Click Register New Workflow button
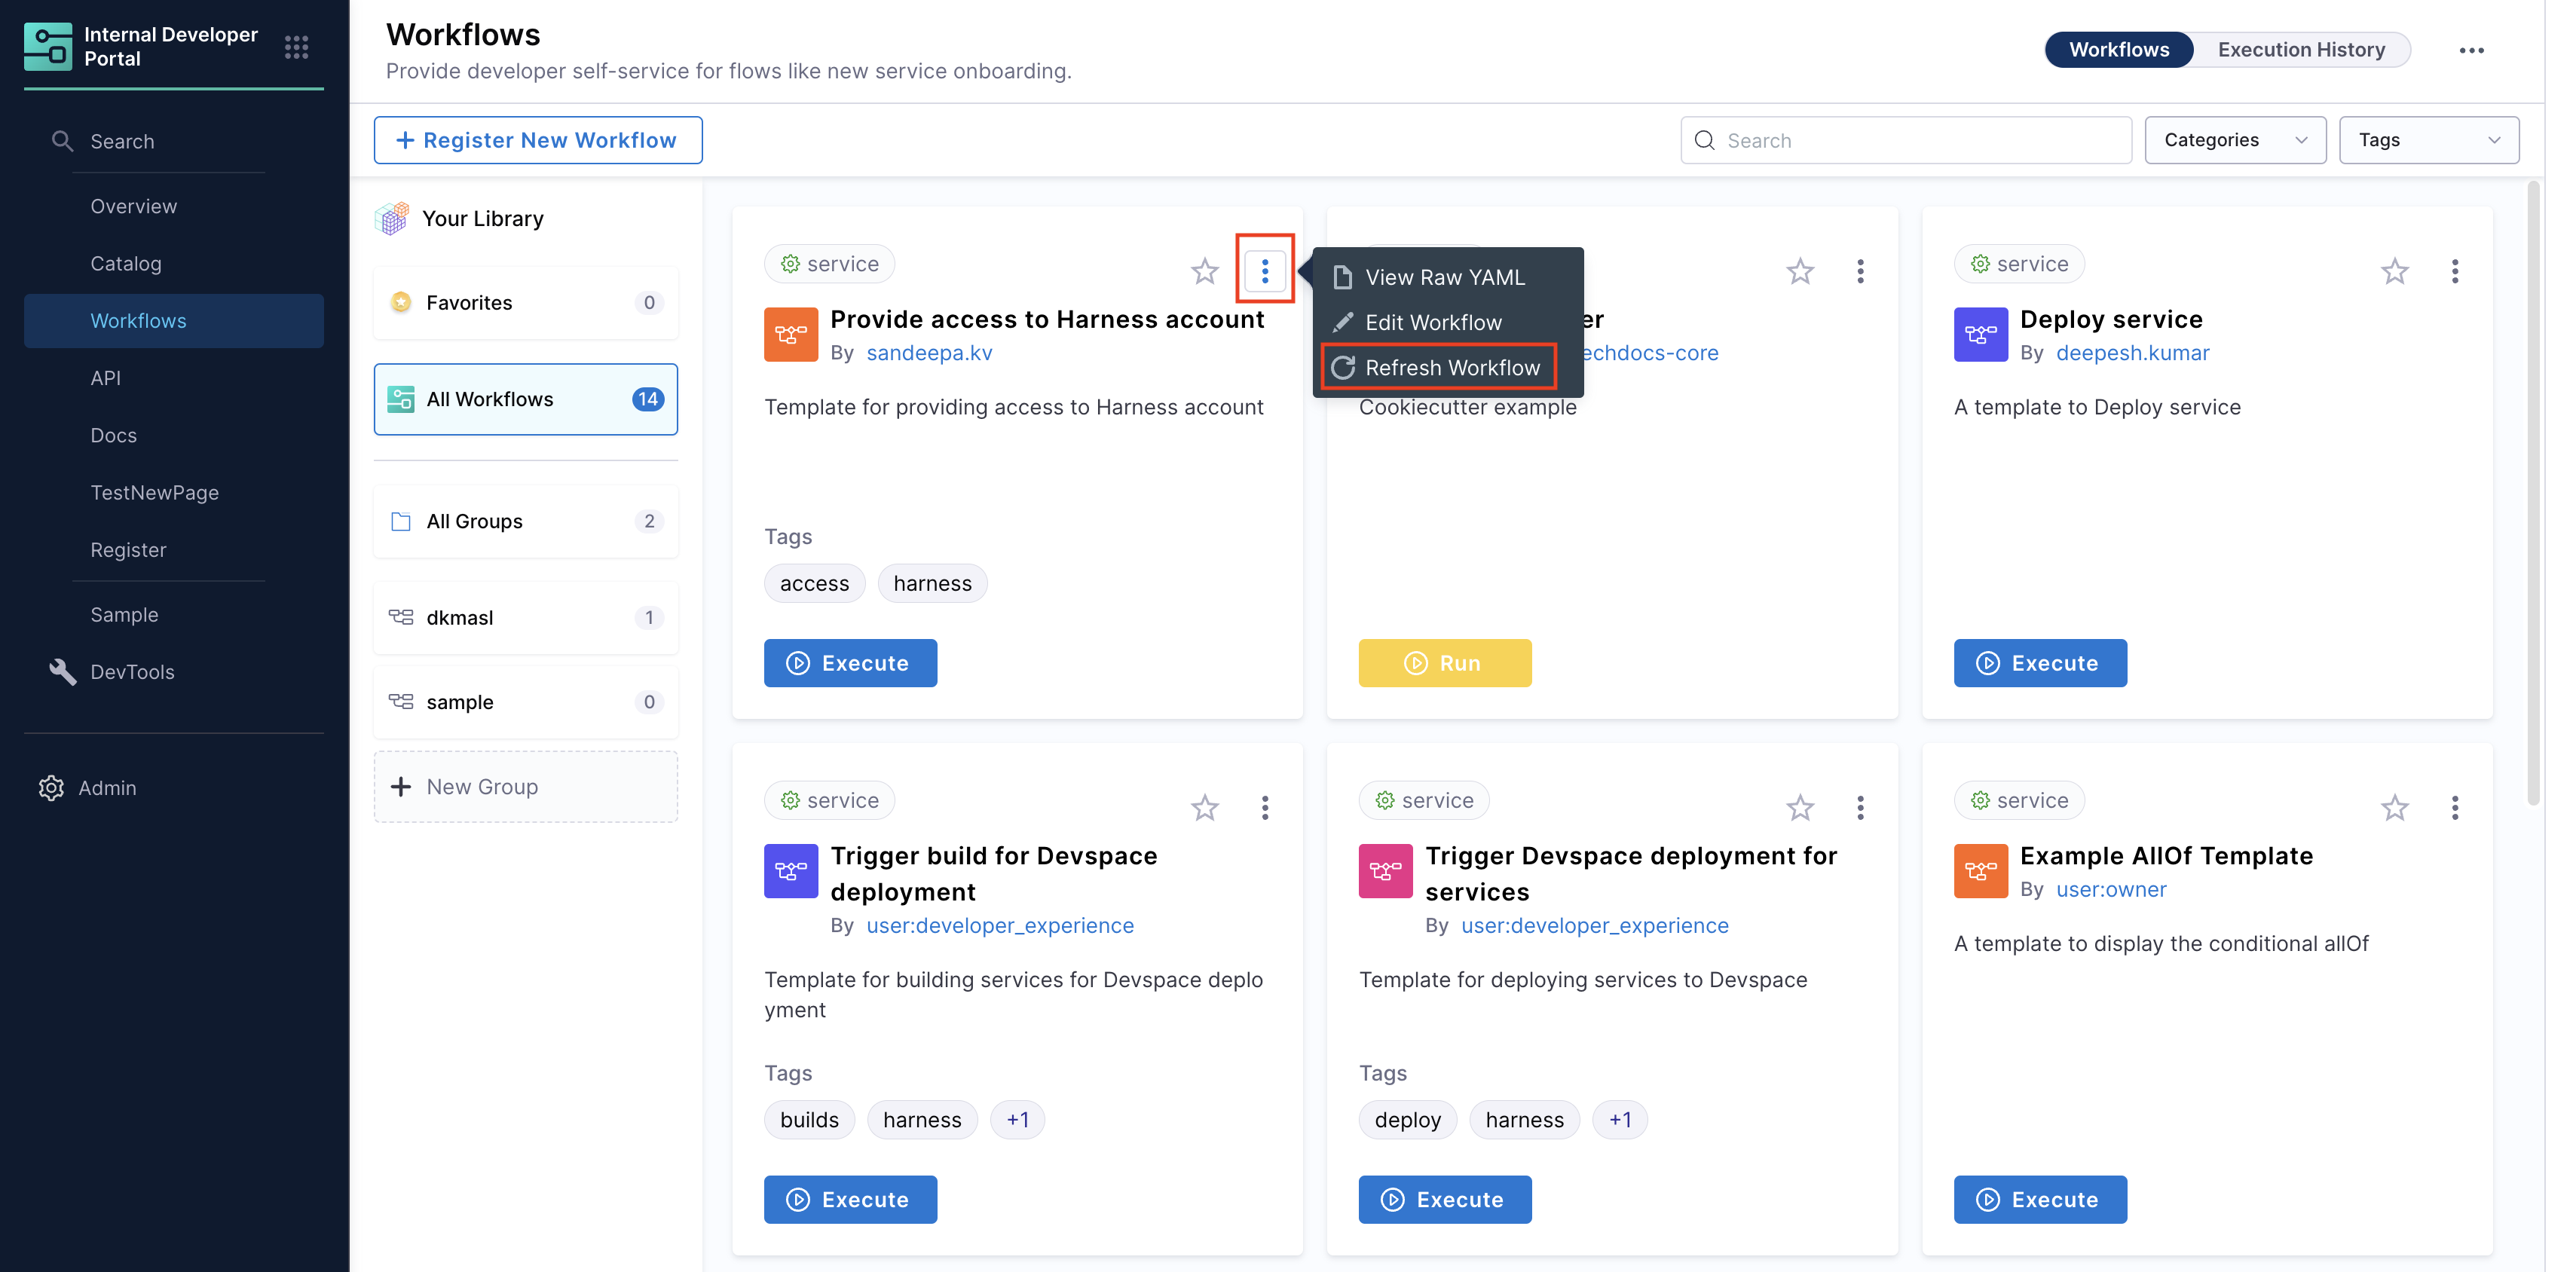The width and height of the screenshot is (2576, 1272). coord(537,140)
